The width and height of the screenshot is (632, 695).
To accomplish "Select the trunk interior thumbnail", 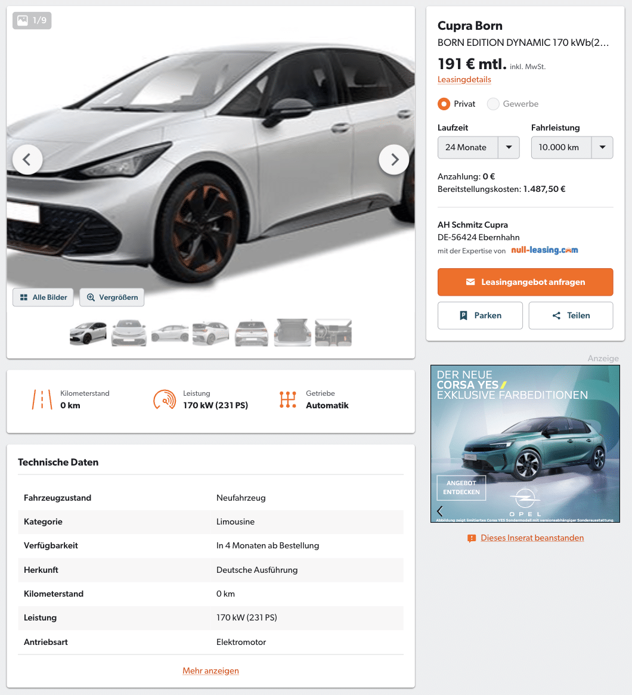I will (x=292, y=333).
